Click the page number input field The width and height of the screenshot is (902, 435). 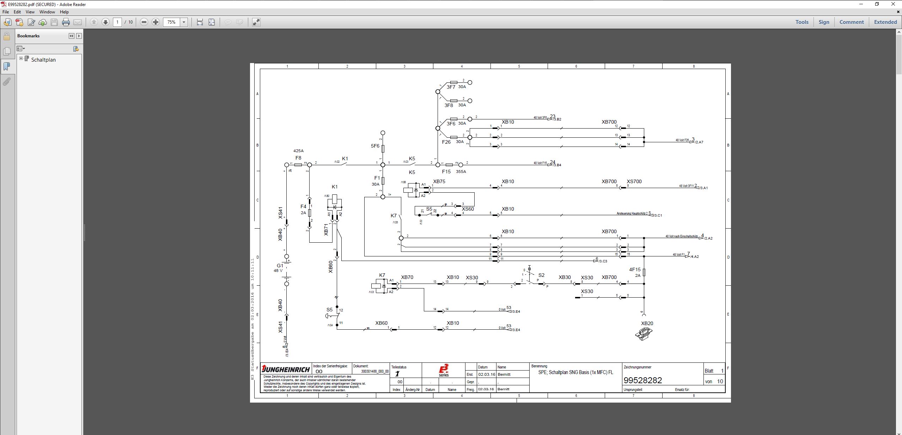[x=117, y=22]
